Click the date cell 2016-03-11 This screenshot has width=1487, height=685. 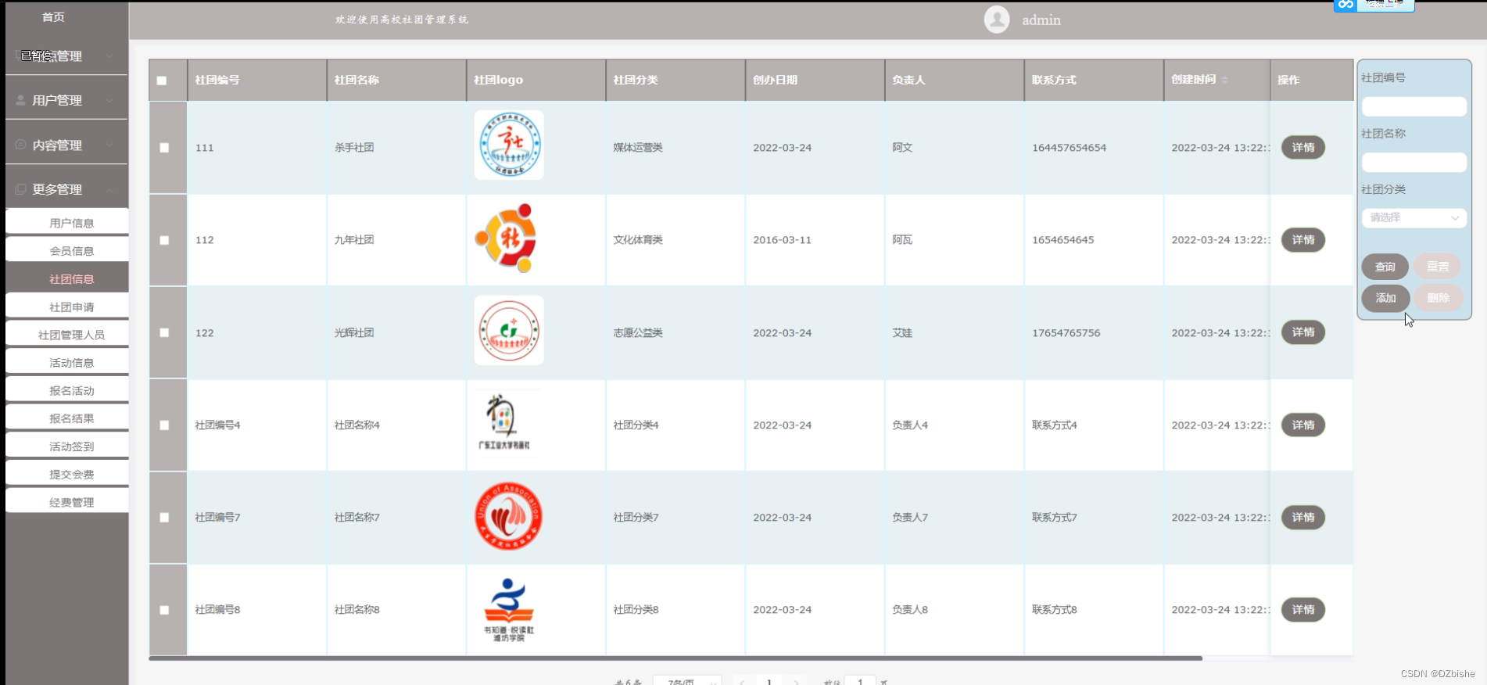pos(782,239)
